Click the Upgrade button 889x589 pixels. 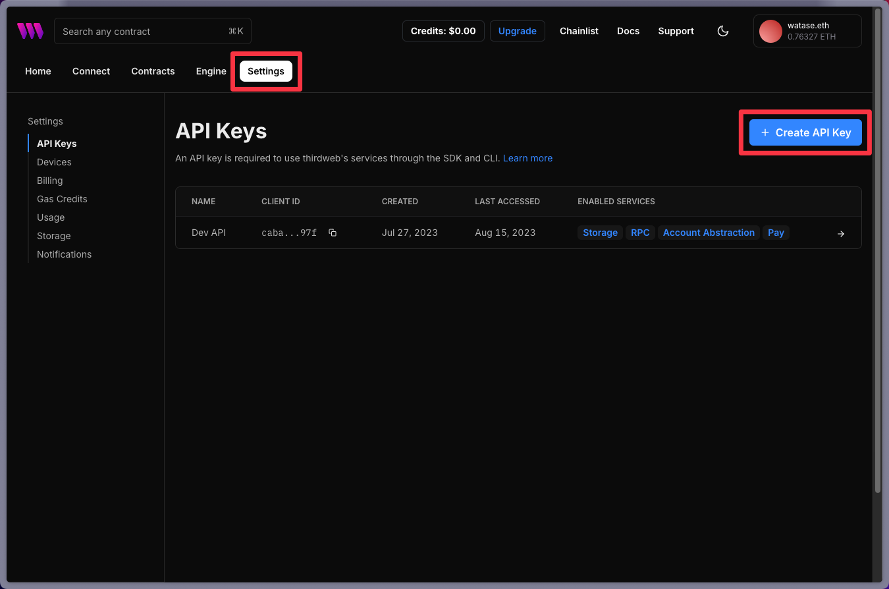[518, 31]
